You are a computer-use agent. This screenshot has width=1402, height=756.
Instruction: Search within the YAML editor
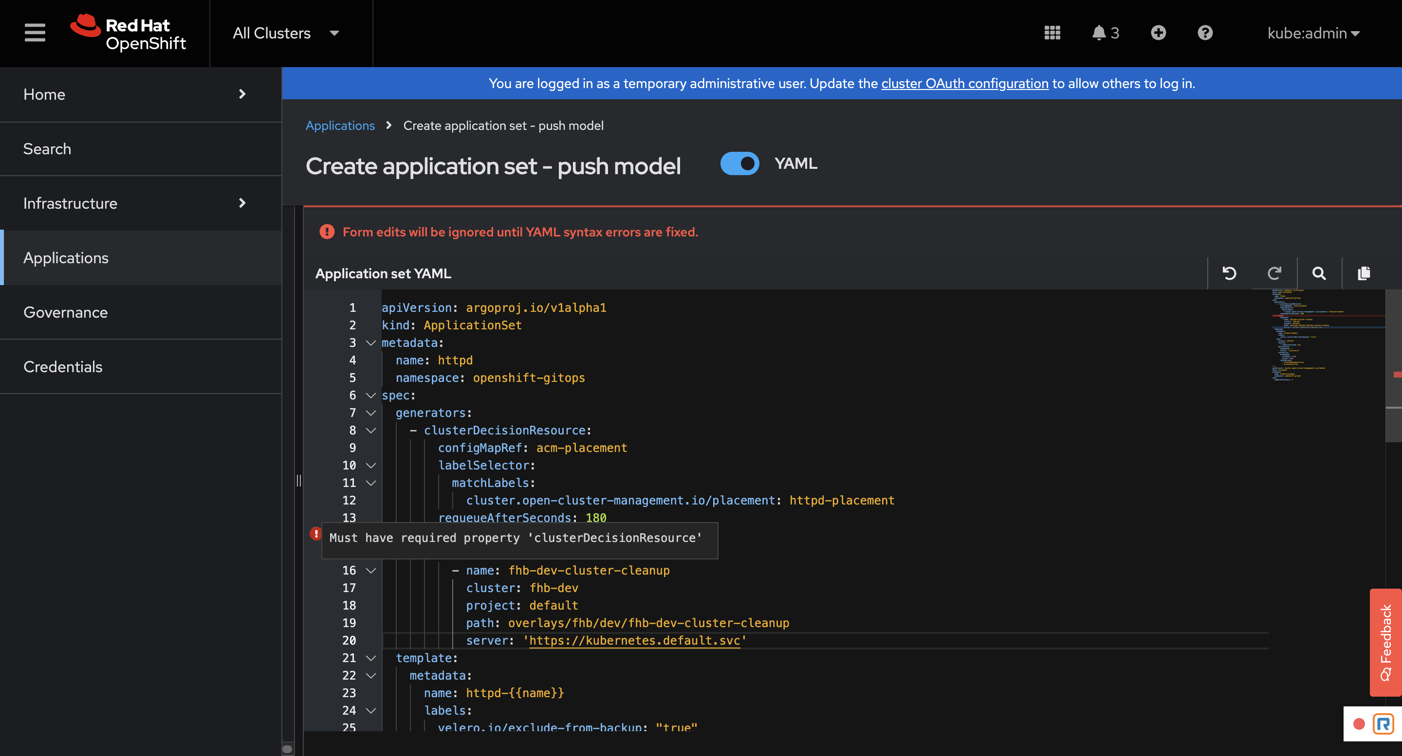[x=1319, y=273]
